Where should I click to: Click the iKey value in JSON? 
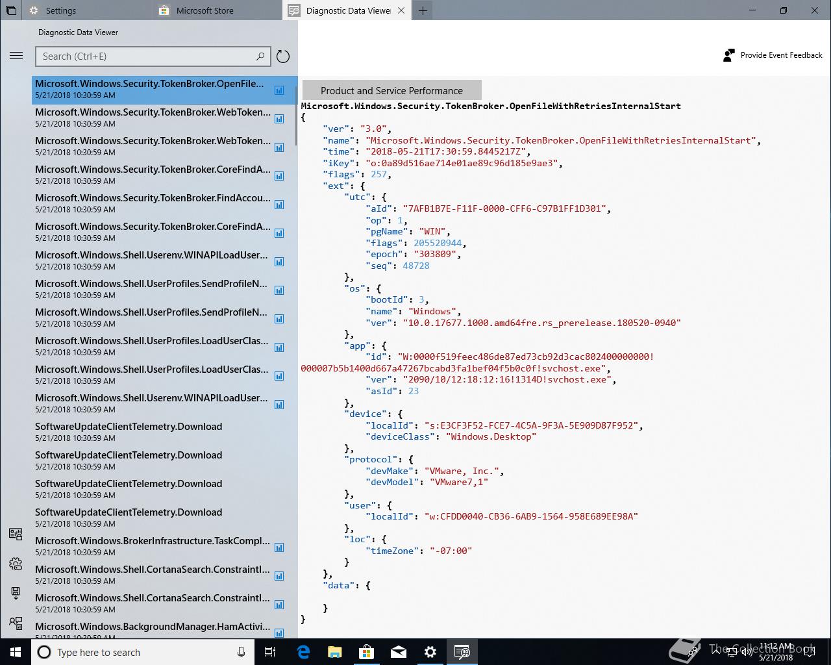[x=460, y=163]
